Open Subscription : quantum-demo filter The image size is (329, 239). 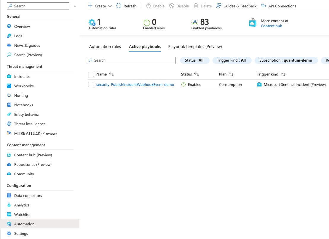click(286, 60)
